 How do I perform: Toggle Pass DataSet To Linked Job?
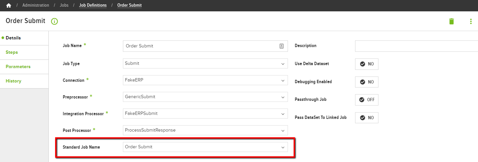tap(367, 118)
